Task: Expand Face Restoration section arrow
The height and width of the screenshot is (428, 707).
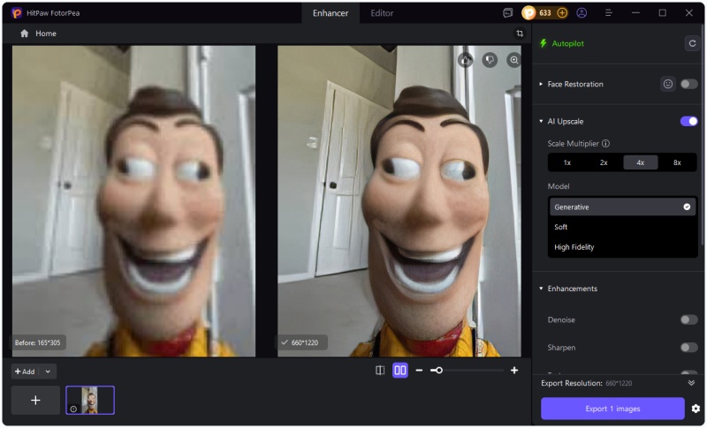Action: tap(541, 84)
